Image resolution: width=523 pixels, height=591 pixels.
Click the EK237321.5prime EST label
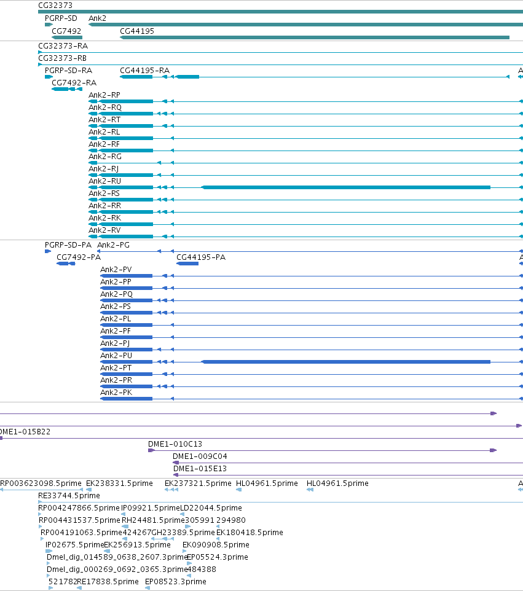point(198,483)
